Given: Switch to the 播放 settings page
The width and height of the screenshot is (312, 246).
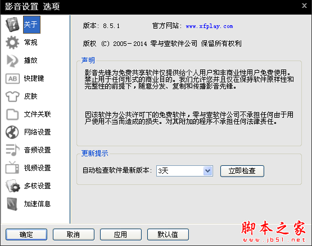Looking at the screenshot, I should pos(31,61).
